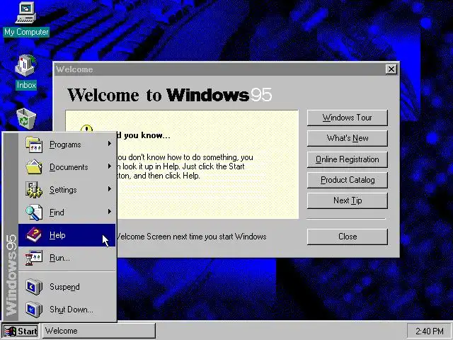The height and width of the screenshot is (340, 453).
Task: Open Online Registration
Action: pyautogui.click(x=348, y=159)
